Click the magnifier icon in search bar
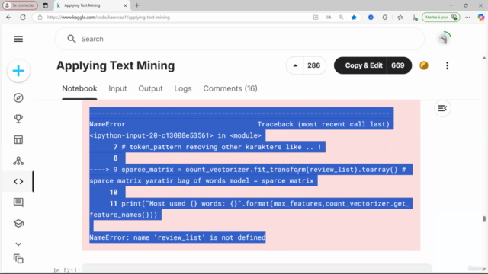 (72, 39)
